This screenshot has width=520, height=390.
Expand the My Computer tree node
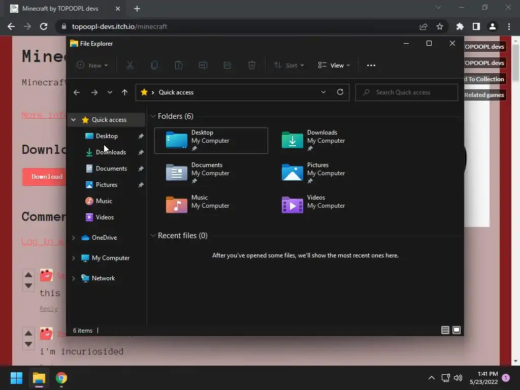click(x=73, y=258)
